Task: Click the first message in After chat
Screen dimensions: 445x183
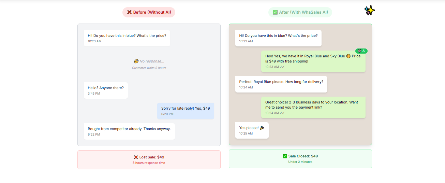Action: coord(278,38)
